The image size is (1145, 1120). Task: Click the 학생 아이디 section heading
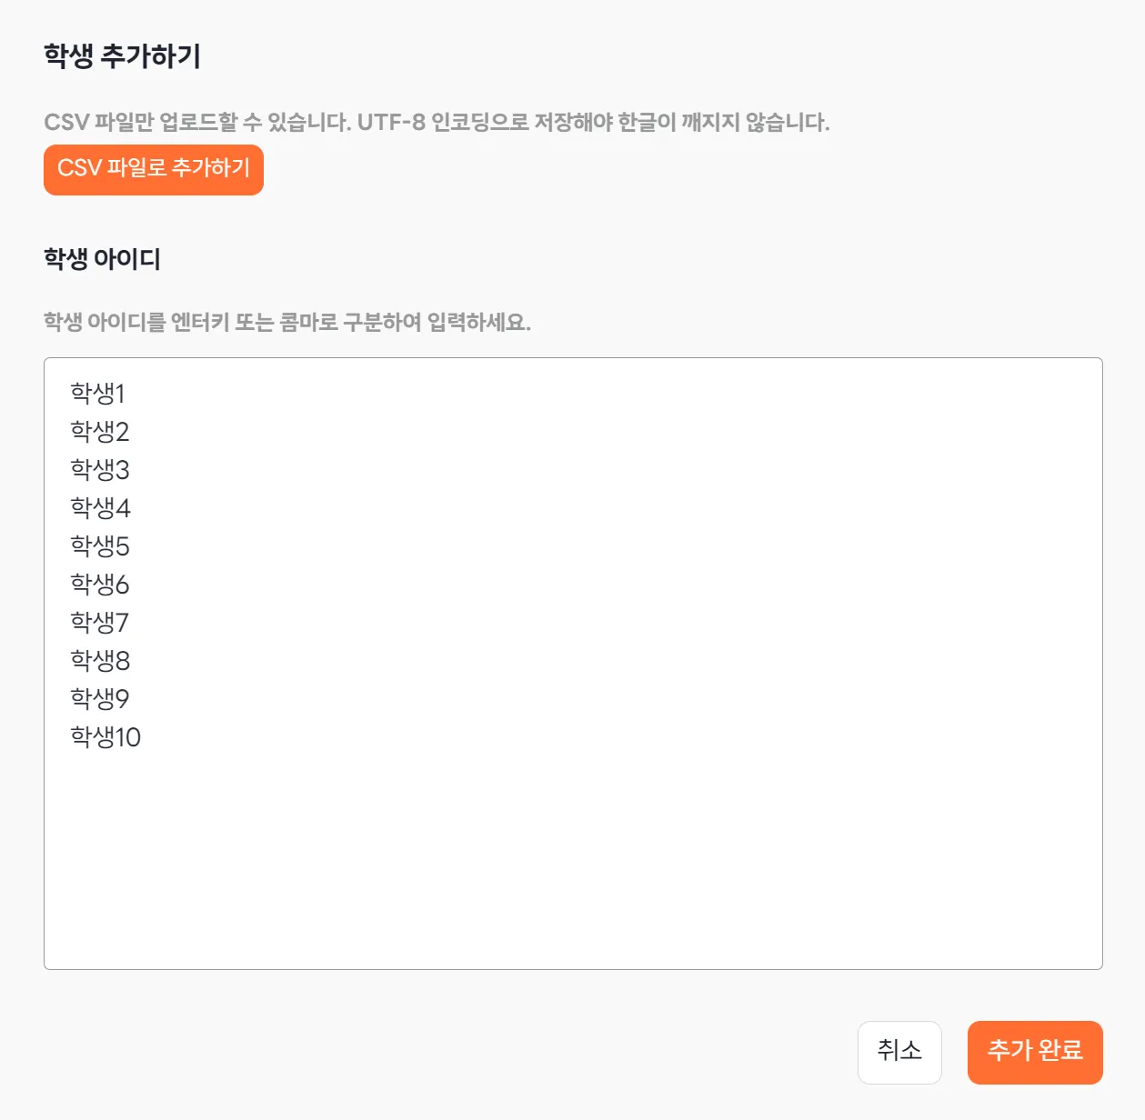[x=102, y=259]
